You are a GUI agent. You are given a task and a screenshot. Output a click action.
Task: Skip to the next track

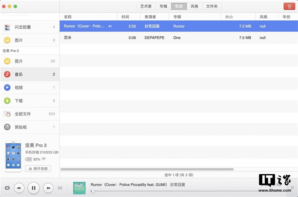coord(48,188)
